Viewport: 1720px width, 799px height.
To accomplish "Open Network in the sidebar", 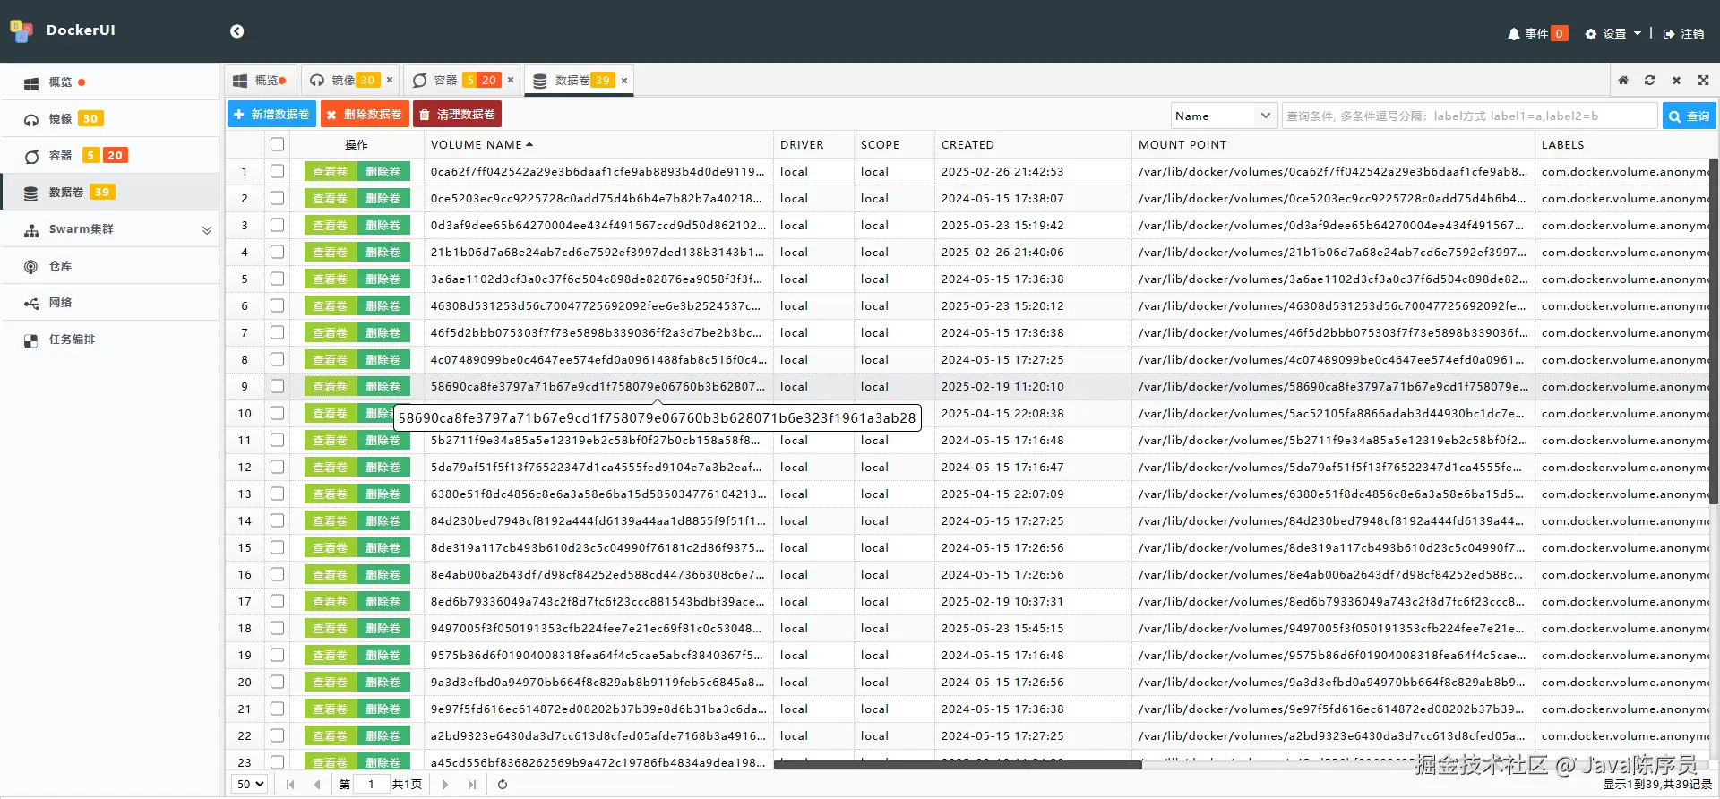I will (109, 303).
